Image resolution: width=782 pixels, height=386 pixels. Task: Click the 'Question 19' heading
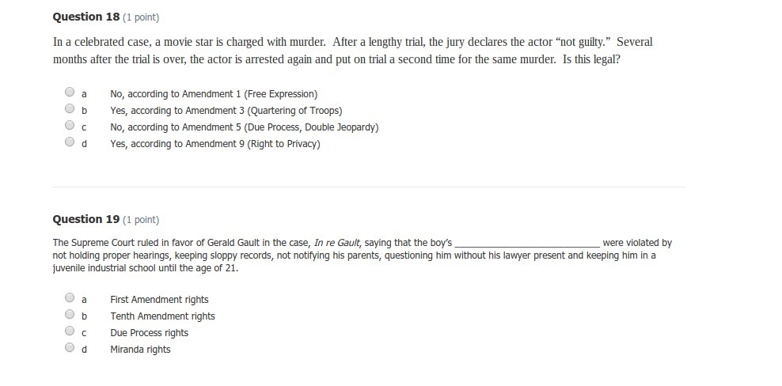[x=87, y=219]
